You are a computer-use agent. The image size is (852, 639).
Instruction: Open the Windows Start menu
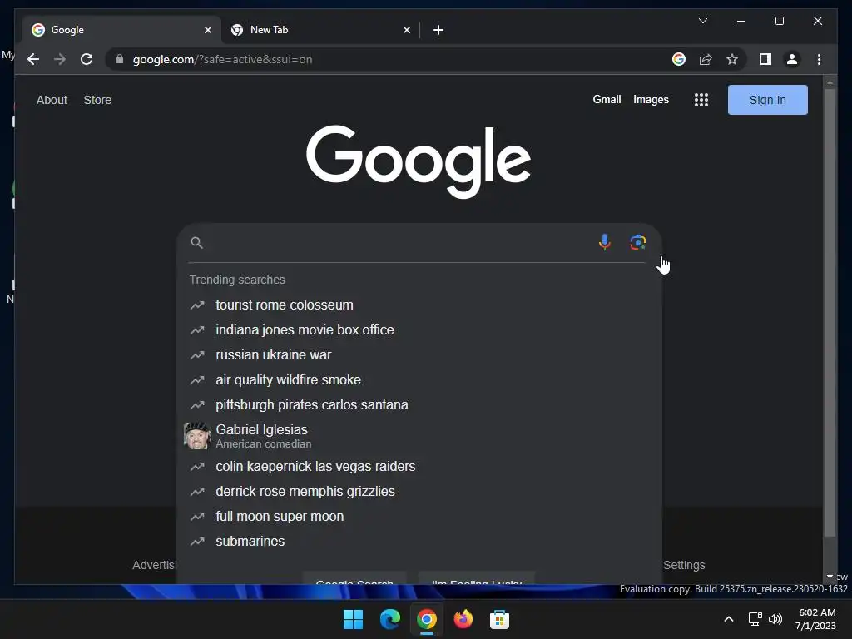click(x=353, y=619)
